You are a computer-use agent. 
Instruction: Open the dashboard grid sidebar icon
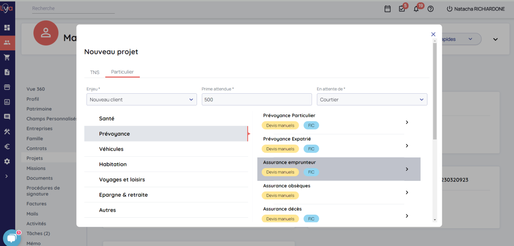coord(7,28)
